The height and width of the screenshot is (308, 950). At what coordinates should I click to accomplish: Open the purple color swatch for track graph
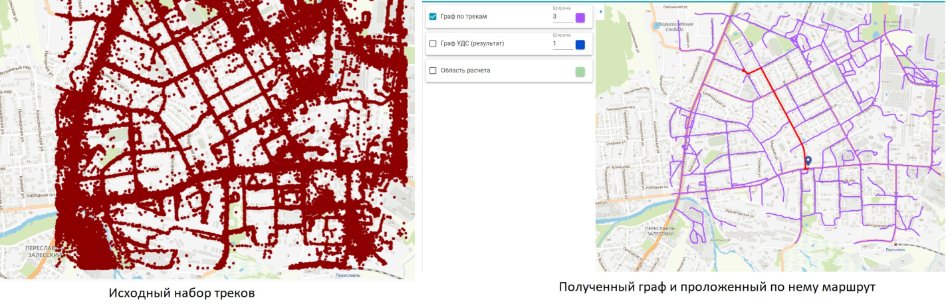tap(580, 18)
